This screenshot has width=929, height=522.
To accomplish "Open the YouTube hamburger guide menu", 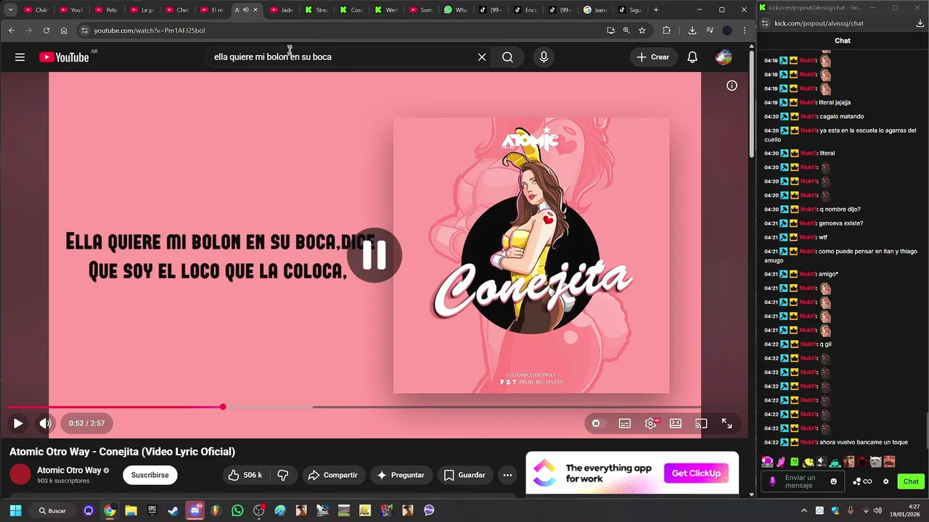I will (x=20, y=57).
